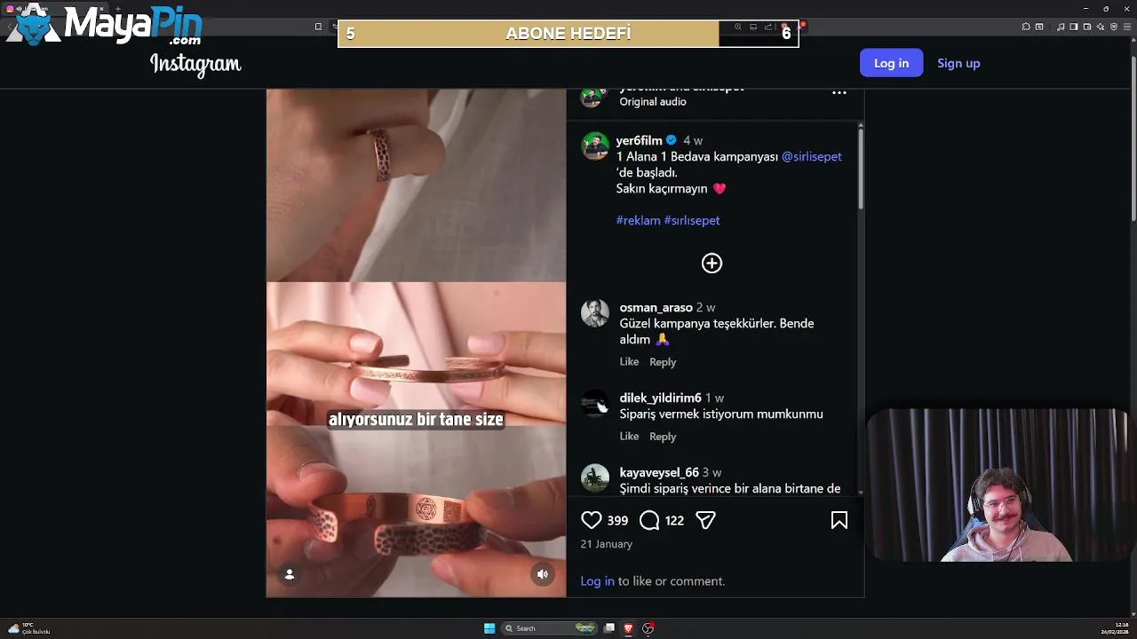Image resolution: width=1137 pixels, height=639 pixels.
Task: Open comments via speech bubble icon
Action: pos(649,520)
